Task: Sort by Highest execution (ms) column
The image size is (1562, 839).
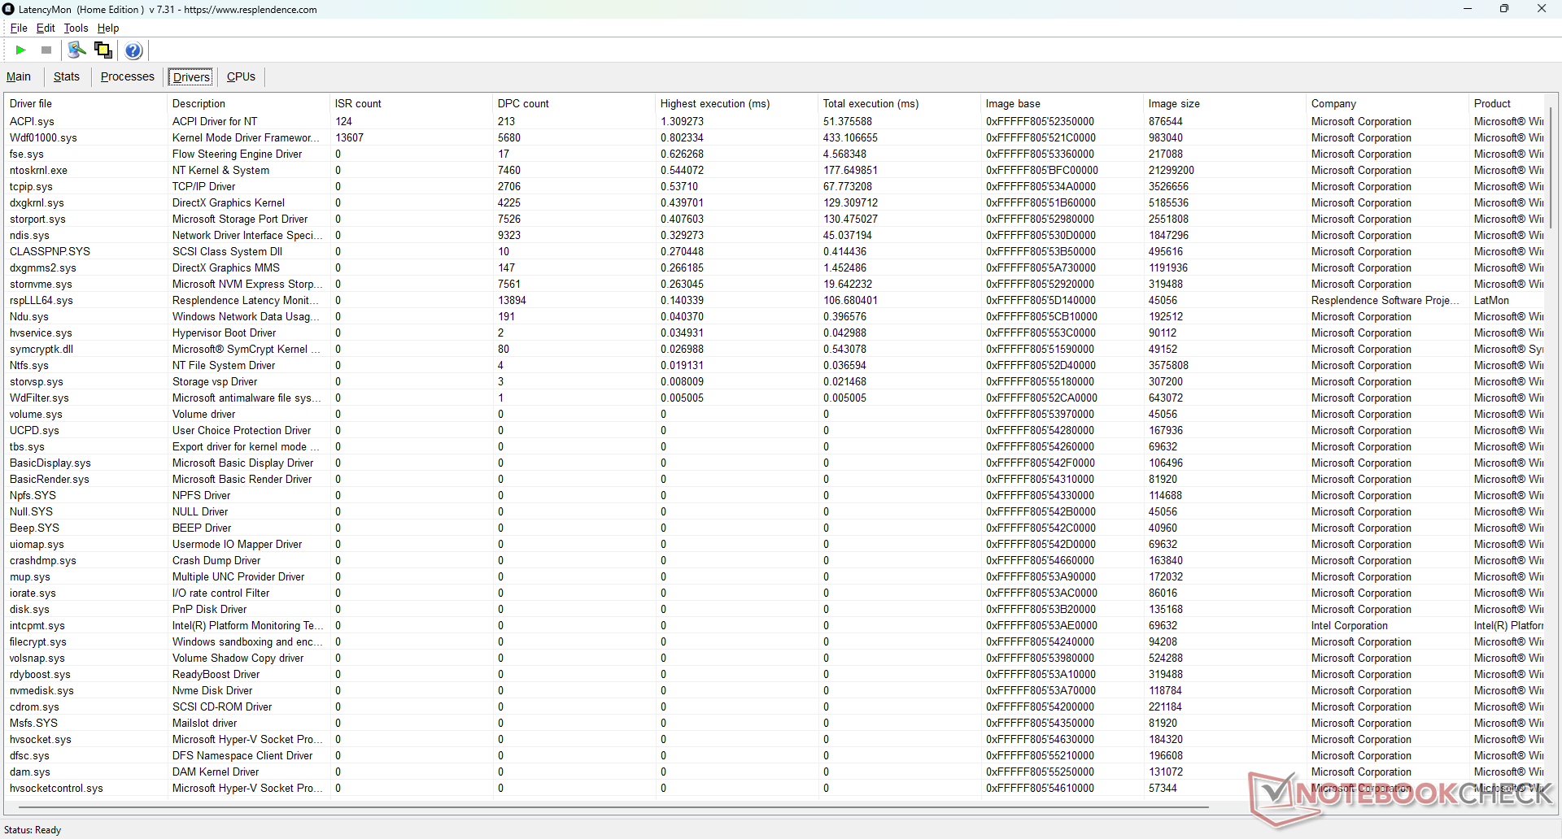Action: pyautogui.click(x=714, y=103)
